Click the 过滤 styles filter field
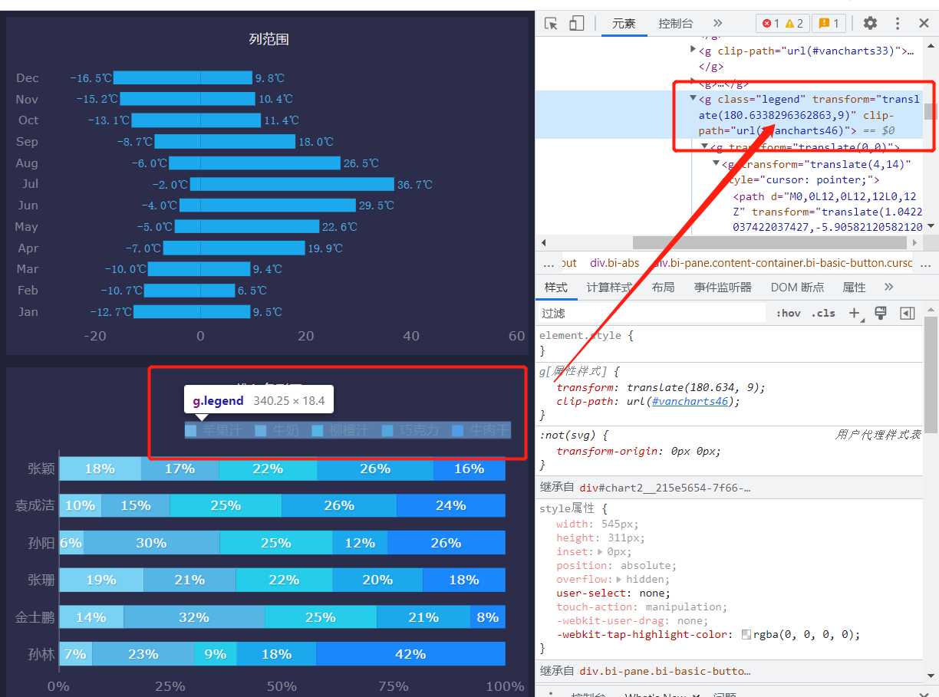The image size is (939, 697). click(x=652, y=313)
